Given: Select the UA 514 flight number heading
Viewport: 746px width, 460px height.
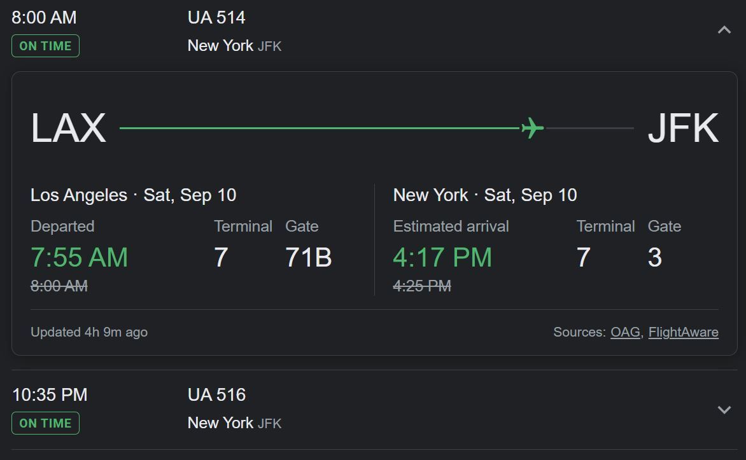Looking at the screenshot, I should click(216, 18).
